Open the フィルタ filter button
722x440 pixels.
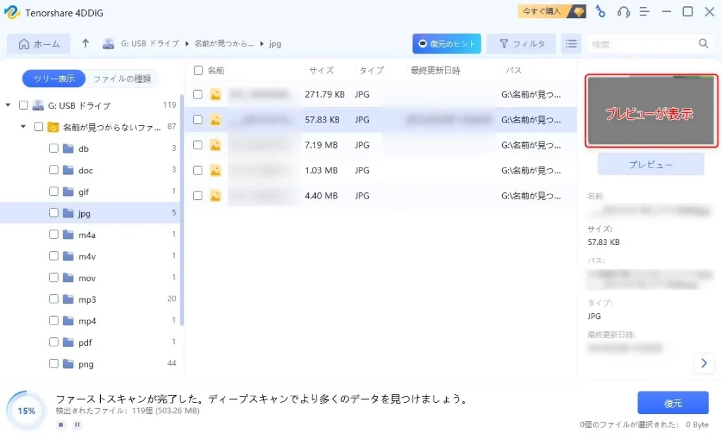522,44
